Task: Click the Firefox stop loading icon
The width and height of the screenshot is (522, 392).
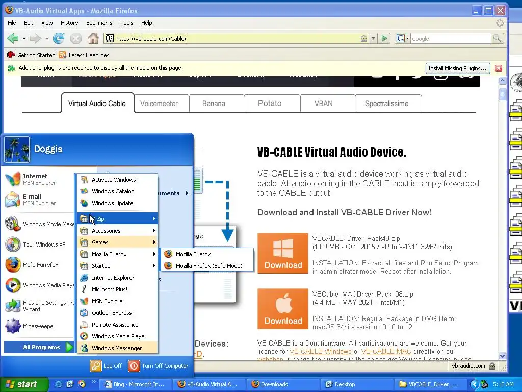Action: click(76, 39)
